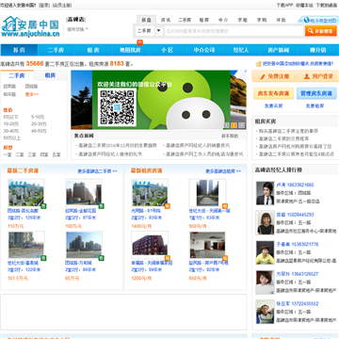Open 地图找房 in the navigation bar

(x=130, y=50)
